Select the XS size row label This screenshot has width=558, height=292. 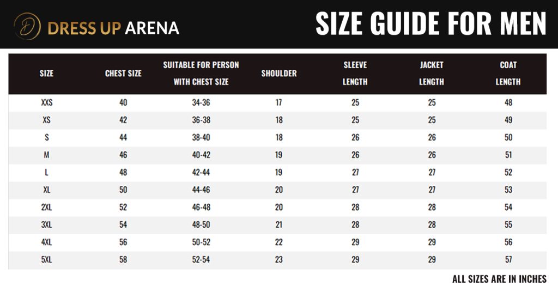point(46,120)
